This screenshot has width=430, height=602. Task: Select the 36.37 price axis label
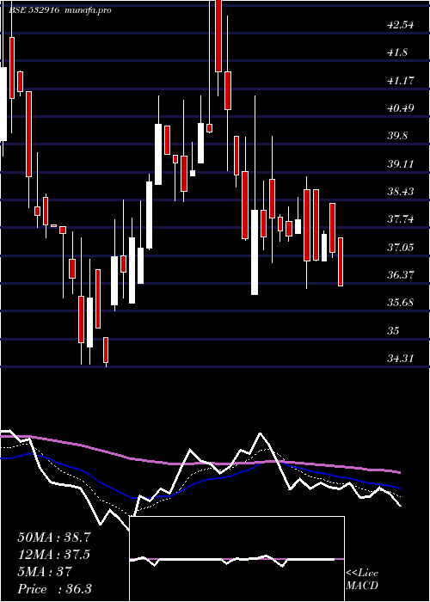[x=401, y=275]
